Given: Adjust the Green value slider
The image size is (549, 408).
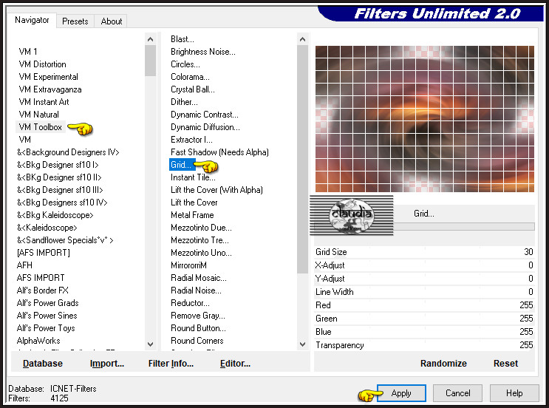Looking at the screenshot, I should [x=424, y=319].
